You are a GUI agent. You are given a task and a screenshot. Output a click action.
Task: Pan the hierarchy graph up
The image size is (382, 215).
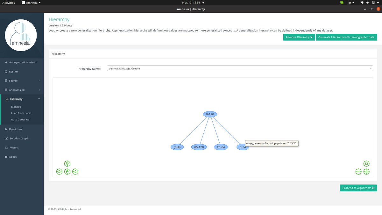[67, 164]
